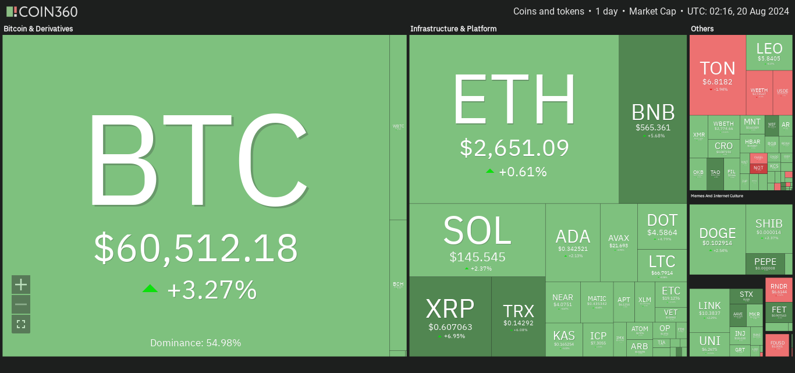Select the ETH tile
Viewport: 795px width, 373px height.
tap(514, 119)
